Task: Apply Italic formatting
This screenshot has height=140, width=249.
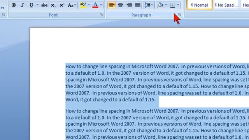Action: tap(23, 5)
